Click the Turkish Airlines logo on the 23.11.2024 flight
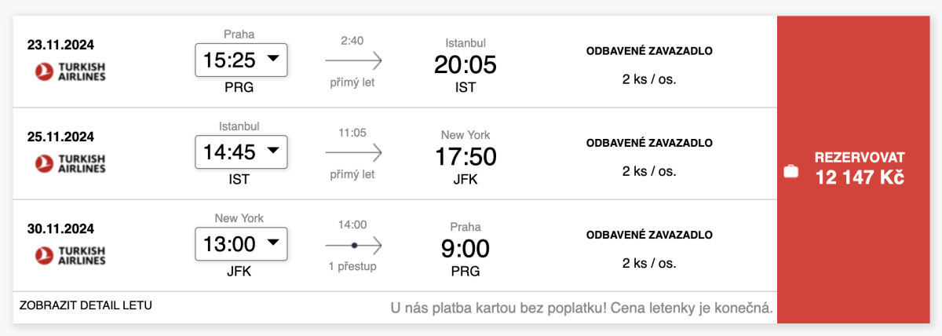Screen dimensions: 942x336 pos(71,71)
